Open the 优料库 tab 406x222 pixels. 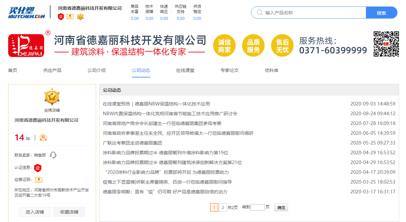tap(271, 70)
